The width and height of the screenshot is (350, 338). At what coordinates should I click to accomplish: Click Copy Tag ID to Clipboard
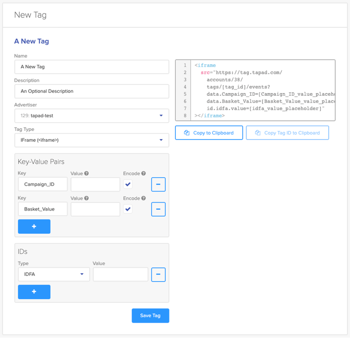coord(287,133)
